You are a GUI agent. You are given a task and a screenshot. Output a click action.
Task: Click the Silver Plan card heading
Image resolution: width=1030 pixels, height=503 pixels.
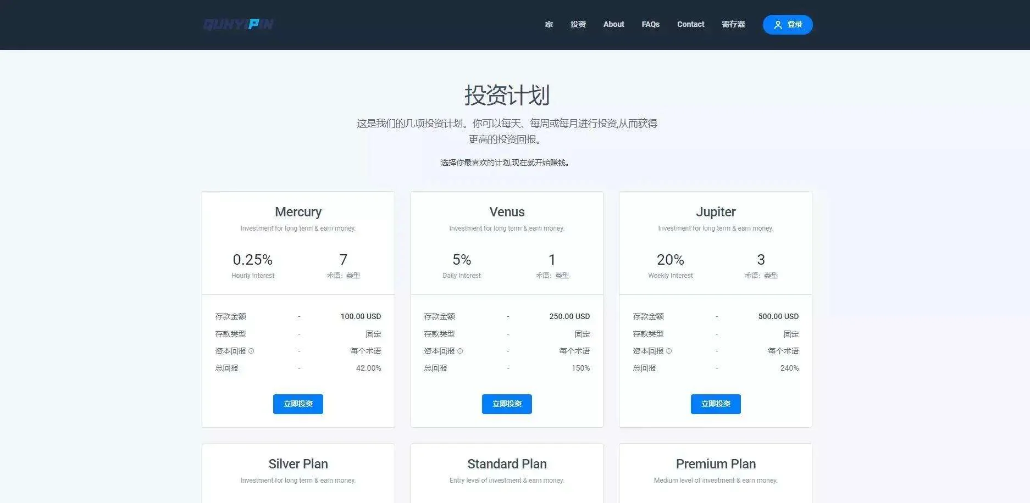point(298,464)
